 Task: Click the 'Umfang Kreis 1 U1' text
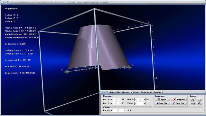click(19, 51)
